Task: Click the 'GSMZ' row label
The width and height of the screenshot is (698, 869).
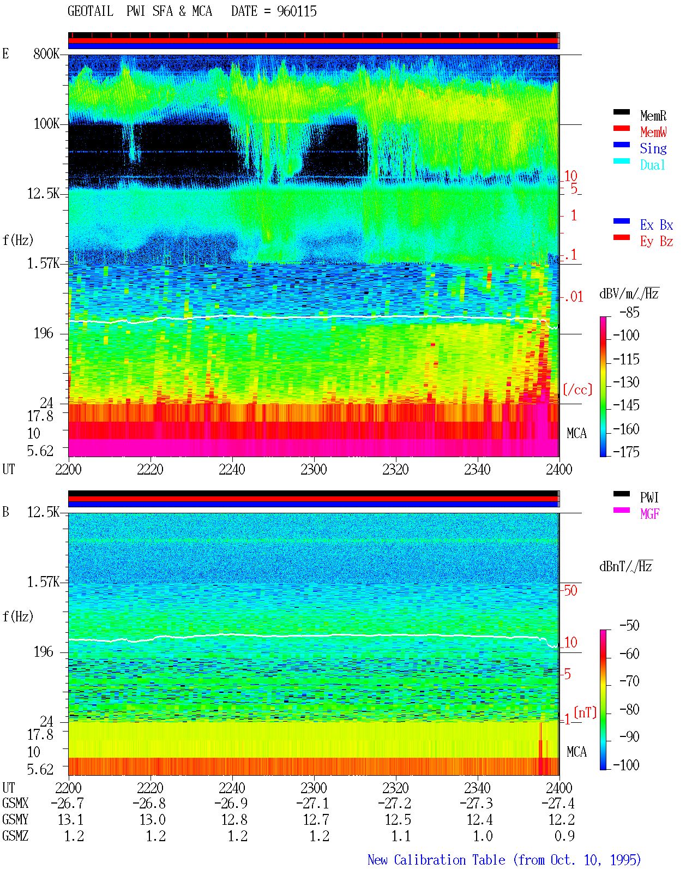Action: 15,836
